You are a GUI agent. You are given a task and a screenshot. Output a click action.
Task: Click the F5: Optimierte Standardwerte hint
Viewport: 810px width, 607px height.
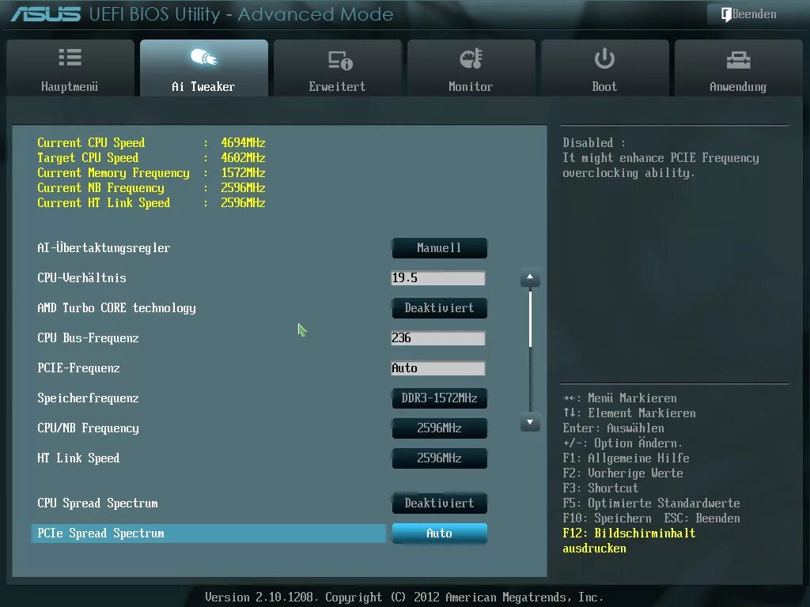[x=651, y=503]
